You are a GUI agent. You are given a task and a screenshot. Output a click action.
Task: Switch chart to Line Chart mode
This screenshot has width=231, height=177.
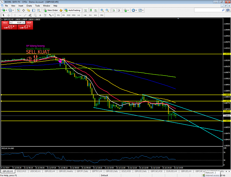[96, 10]
